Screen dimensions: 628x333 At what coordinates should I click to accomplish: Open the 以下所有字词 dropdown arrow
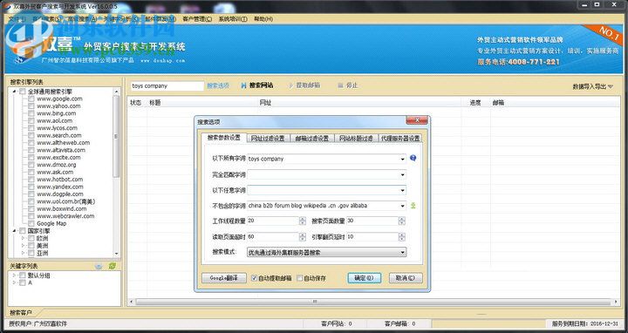[402, 159]
